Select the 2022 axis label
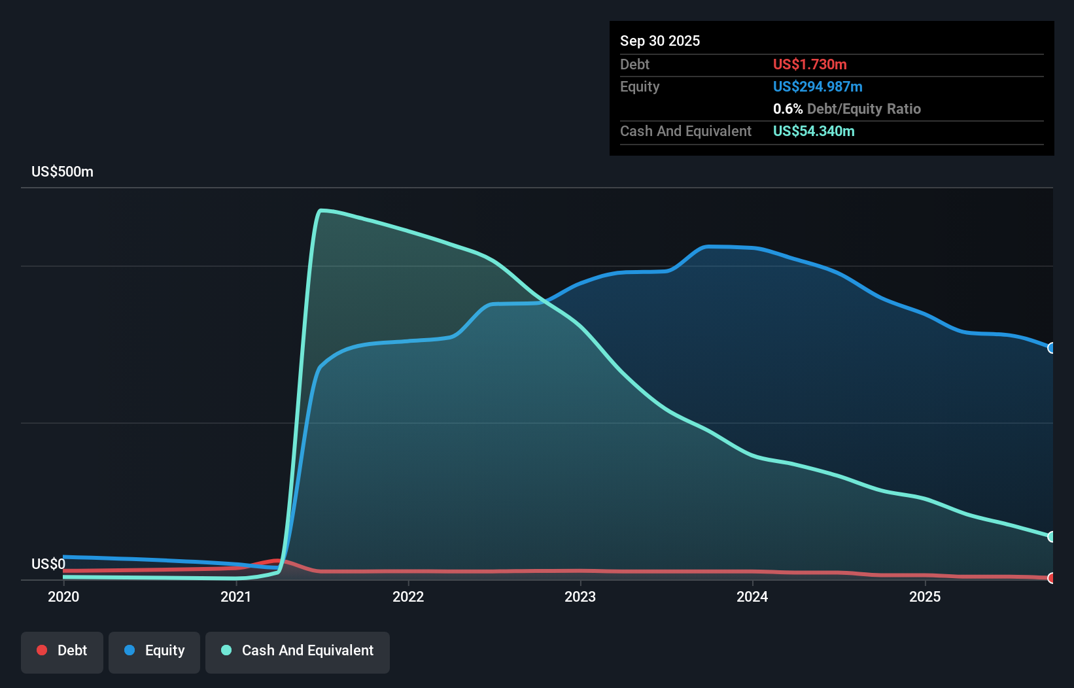Screen dimensions: 1074x688 click(x=408, y=596)
